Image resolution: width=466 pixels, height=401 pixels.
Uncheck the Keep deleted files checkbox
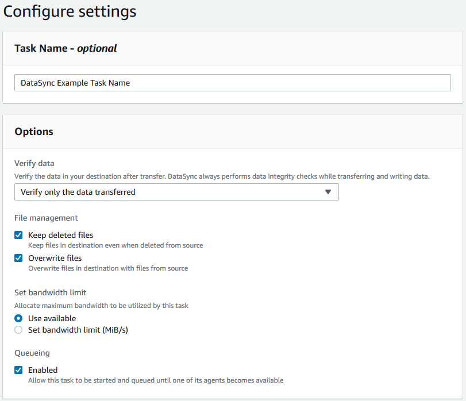click(x=18, y=235)
